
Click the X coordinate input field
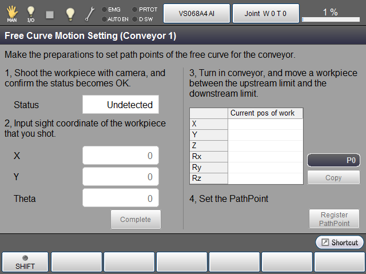coord(121,156)
